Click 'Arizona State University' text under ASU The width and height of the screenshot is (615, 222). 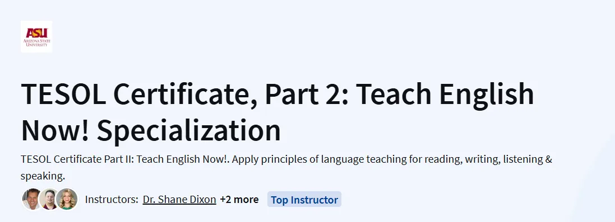click(x=36, y=42)
